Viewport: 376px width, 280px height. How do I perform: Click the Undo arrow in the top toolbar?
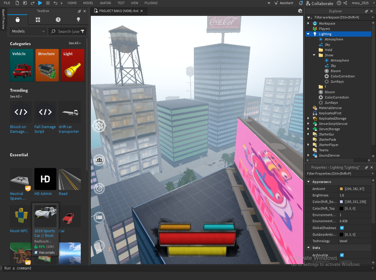[55, 3]
